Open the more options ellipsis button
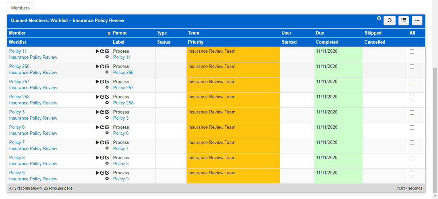 [x=417, y=21]
